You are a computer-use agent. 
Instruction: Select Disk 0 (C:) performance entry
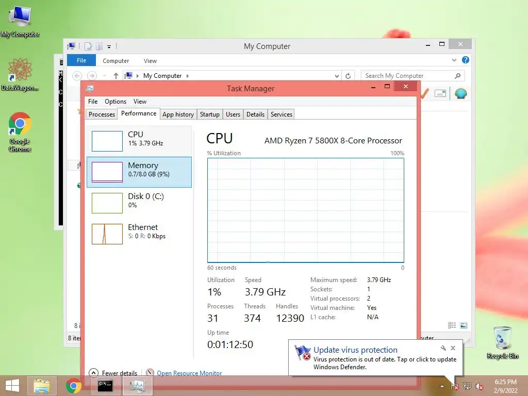coord(139,203)
